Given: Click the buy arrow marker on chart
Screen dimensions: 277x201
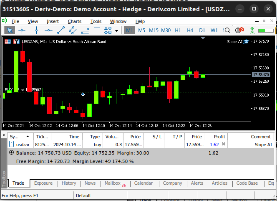Looking at the screenshot, I should [83, 94].
